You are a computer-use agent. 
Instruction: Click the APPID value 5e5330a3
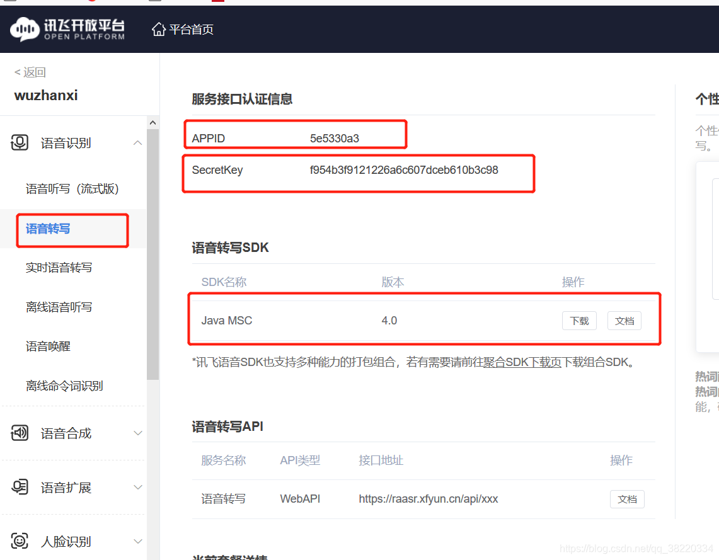point(334,139)
